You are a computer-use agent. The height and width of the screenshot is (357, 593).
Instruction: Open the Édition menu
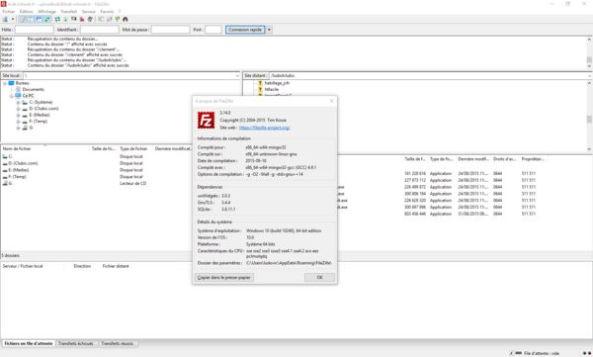point(26,11)
